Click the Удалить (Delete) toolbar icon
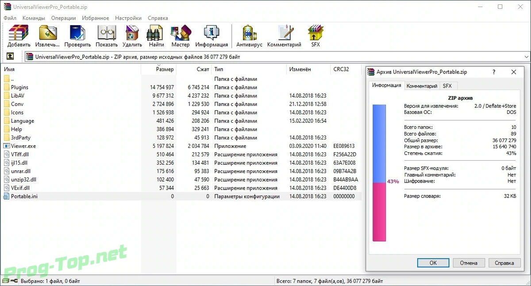Image resolution: width=531 pixels, height=286 pixels. point(132,33)
